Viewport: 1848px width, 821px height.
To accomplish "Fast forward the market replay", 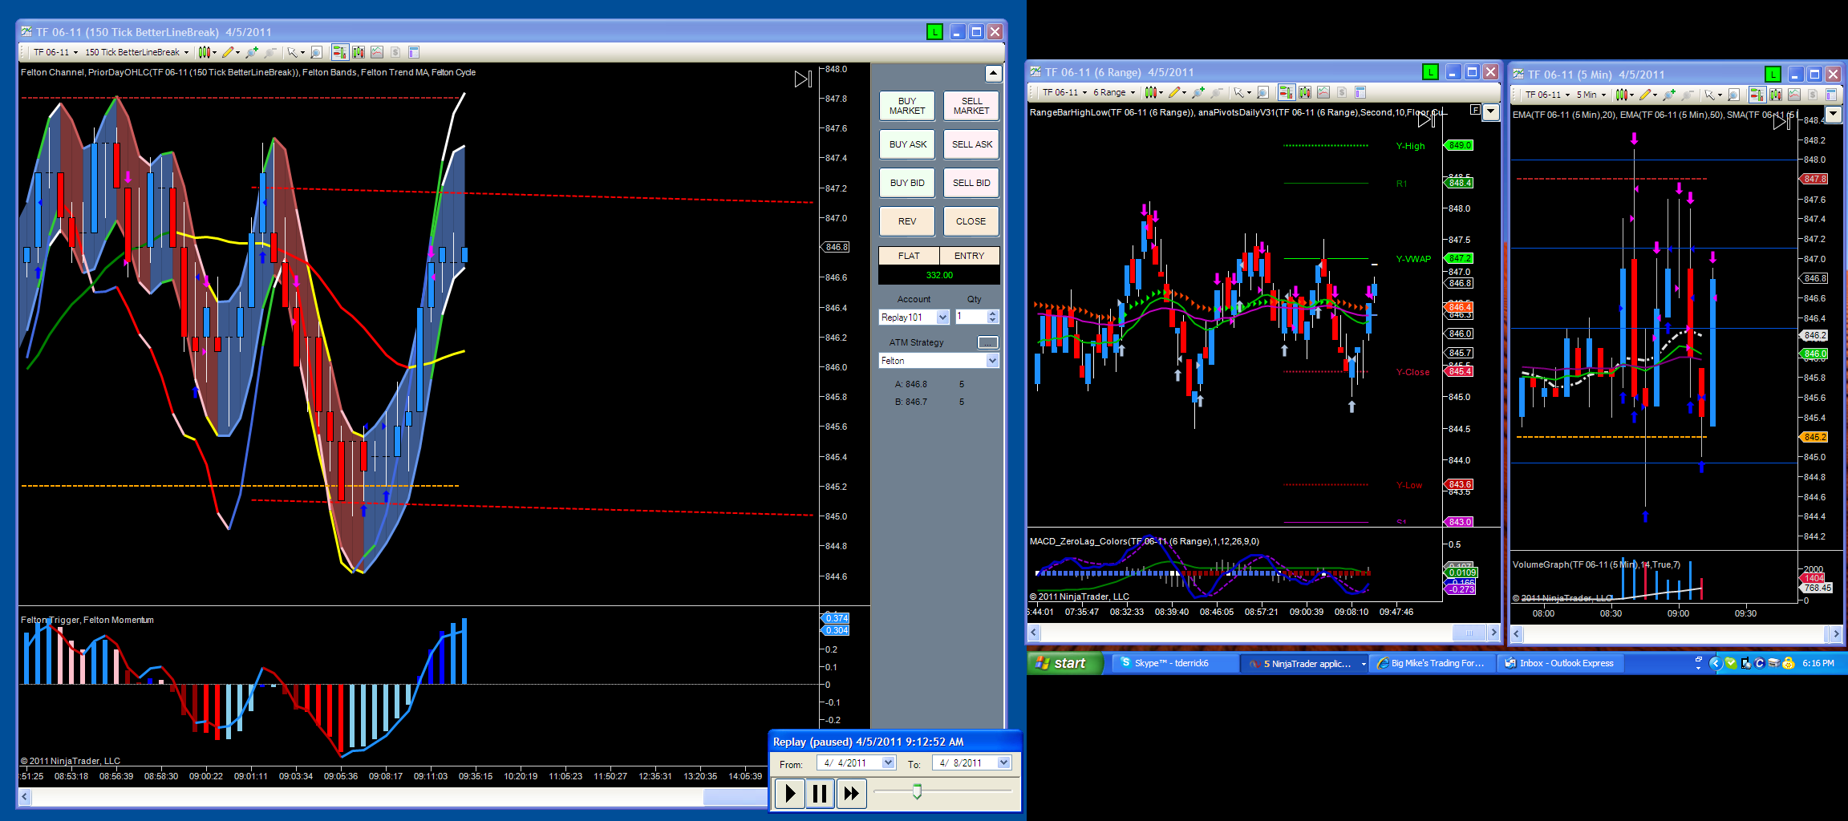I will (x=850, y=794).
